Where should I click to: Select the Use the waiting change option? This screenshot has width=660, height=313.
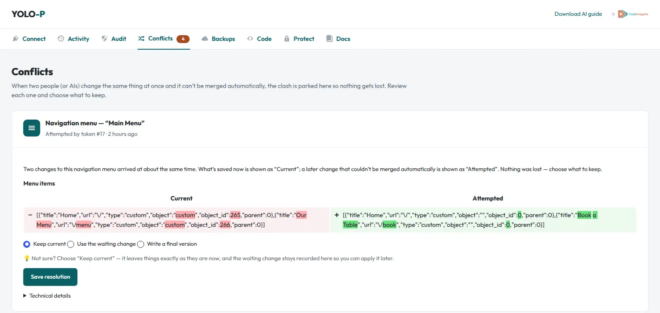pyautogui.click(x=70, y=244)
